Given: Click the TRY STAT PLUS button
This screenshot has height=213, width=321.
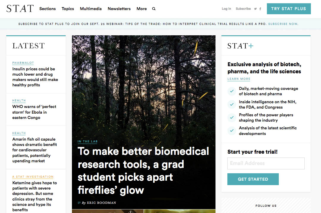Looking at the screenshot, I should [x=289, y=9].
